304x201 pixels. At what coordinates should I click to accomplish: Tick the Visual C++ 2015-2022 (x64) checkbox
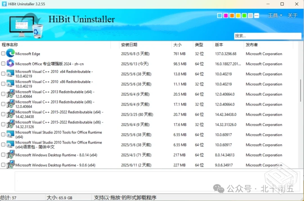pyautogui.click(x=3, y=114)
